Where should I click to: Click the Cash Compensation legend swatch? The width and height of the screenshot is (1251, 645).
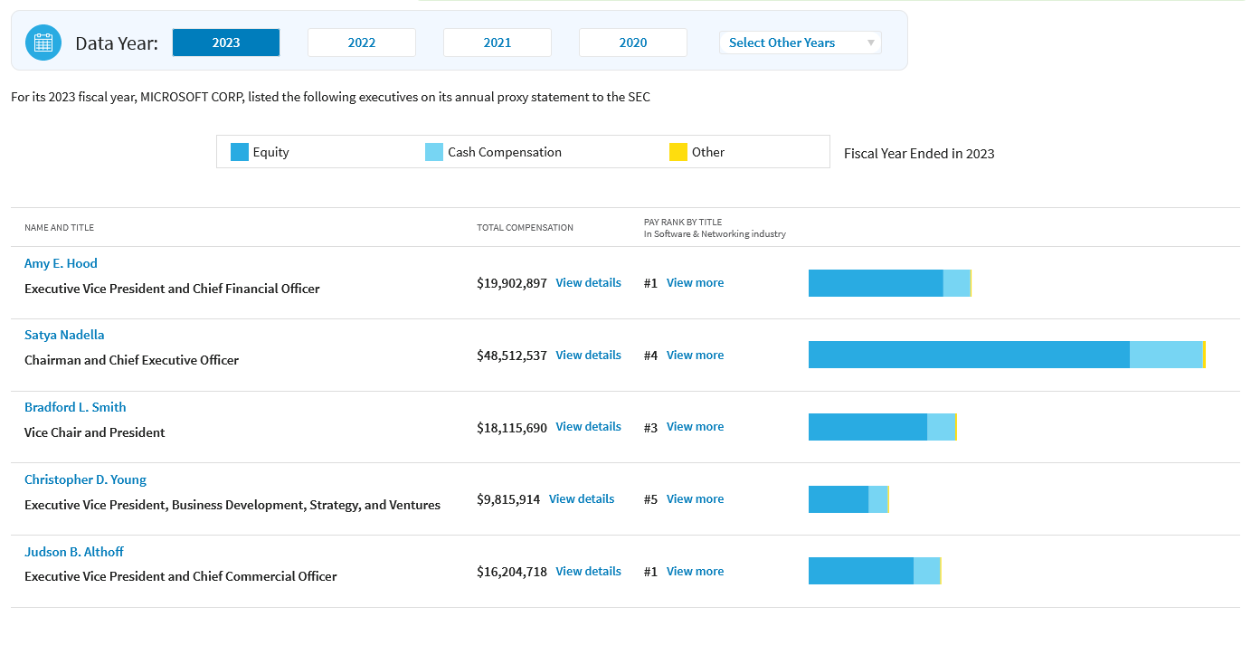[434, 152]
